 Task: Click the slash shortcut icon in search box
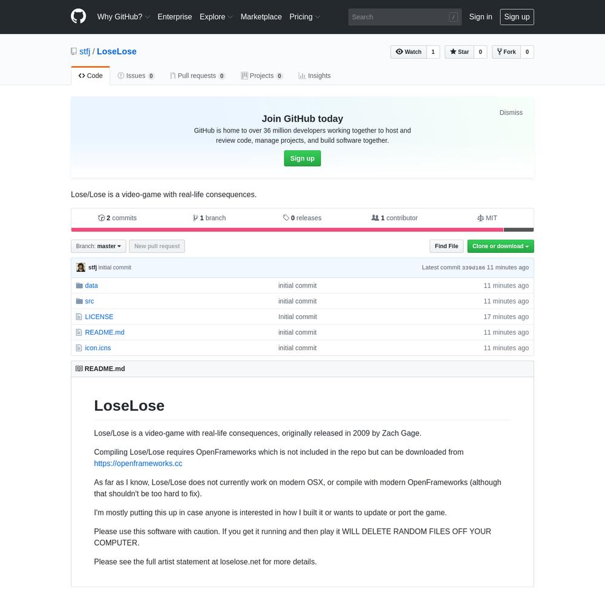tap(453, 17)
